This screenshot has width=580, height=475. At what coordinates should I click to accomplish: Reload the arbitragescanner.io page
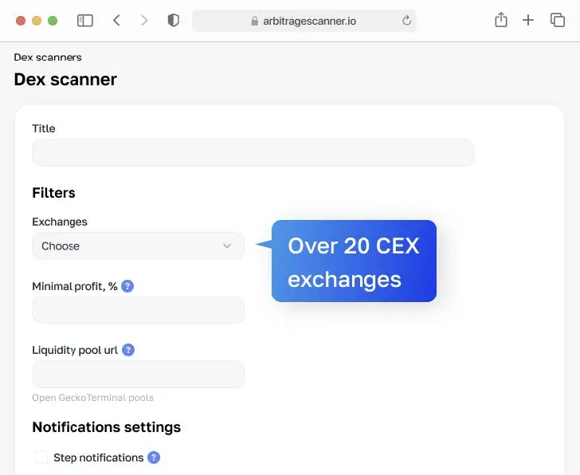pos(406,21)
